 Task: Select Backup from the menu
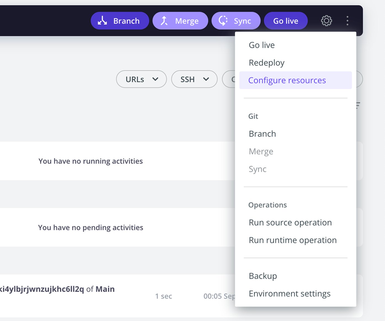(263, 276)
